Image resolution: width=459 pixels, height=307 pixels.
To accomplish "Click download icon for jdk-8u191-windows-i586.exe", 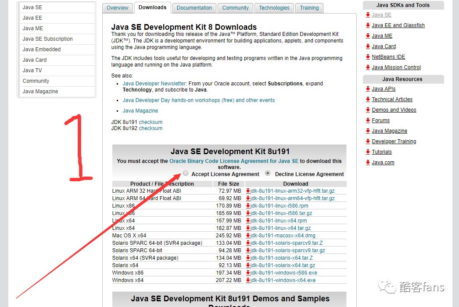I will 248,273.
